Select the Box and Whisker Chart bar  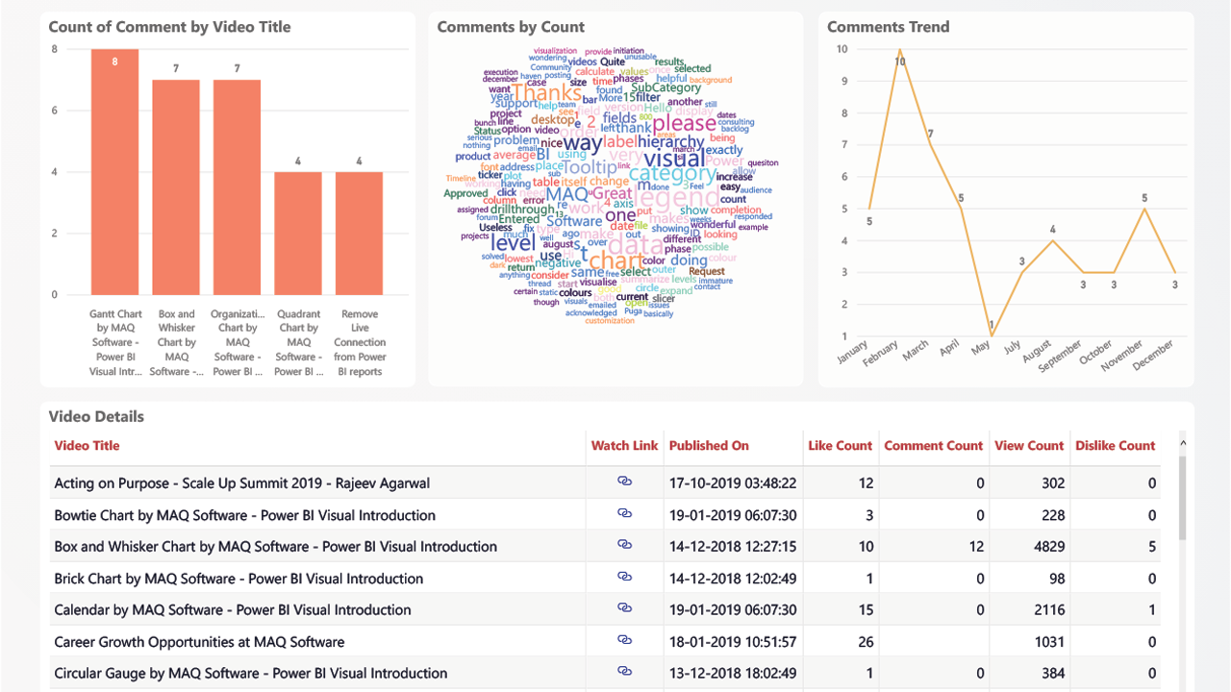(176, 187)
